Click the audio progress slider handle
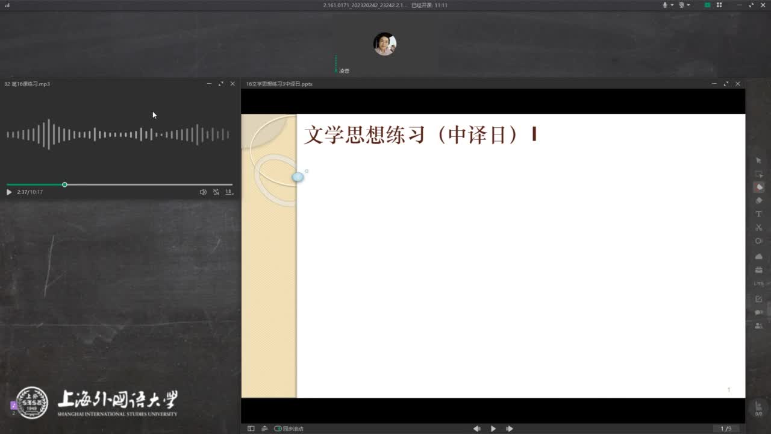This screenshot has height=434, width=771. click(x=64, y=184)
